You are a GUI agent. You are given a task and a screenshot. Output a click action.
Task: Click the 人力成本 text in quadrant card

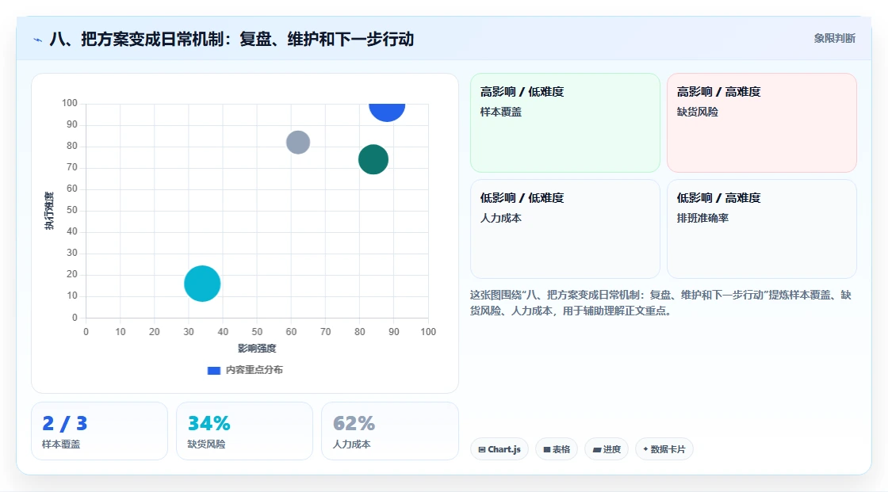500,218
